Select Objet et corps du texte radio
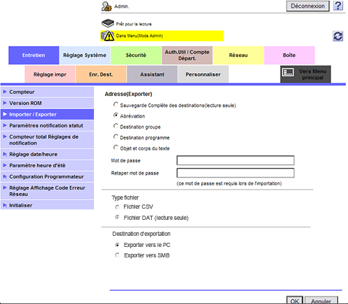 tap(116, 147)
